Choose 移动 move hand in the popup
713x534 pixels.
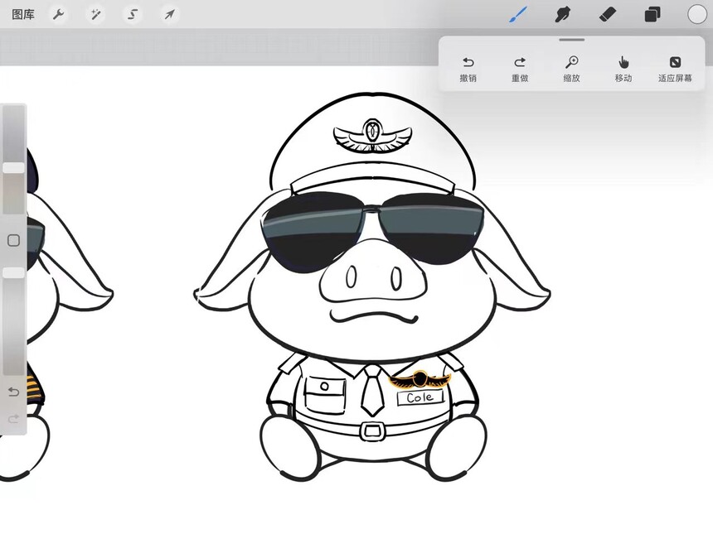pos(623,69)
